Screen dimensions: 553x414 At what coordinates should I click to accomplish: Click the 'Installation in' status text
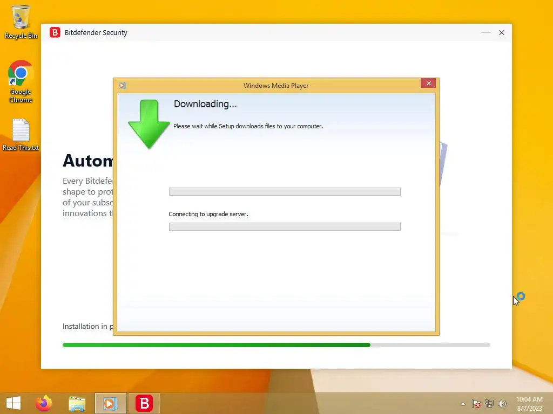(87, 326)
